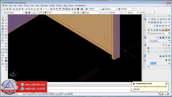Select the Rectangle draw tool

pos(6,29)
